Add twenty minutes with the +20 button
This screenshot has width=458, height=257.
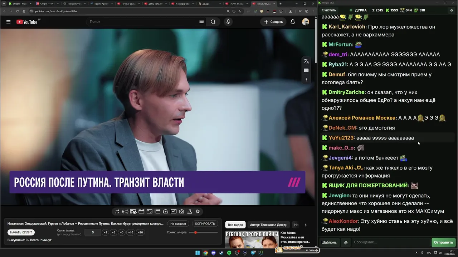[x=140, y=232]
